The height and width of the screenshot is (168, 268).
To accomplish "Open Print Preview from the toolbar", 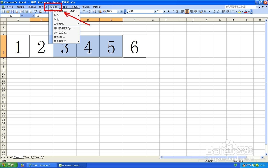I will coord(31,12).
